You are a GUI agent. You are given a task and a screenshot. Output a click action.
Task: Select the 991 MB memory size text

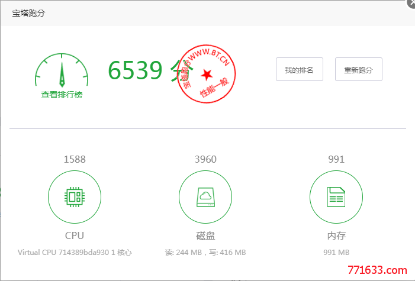coord(336,253)
